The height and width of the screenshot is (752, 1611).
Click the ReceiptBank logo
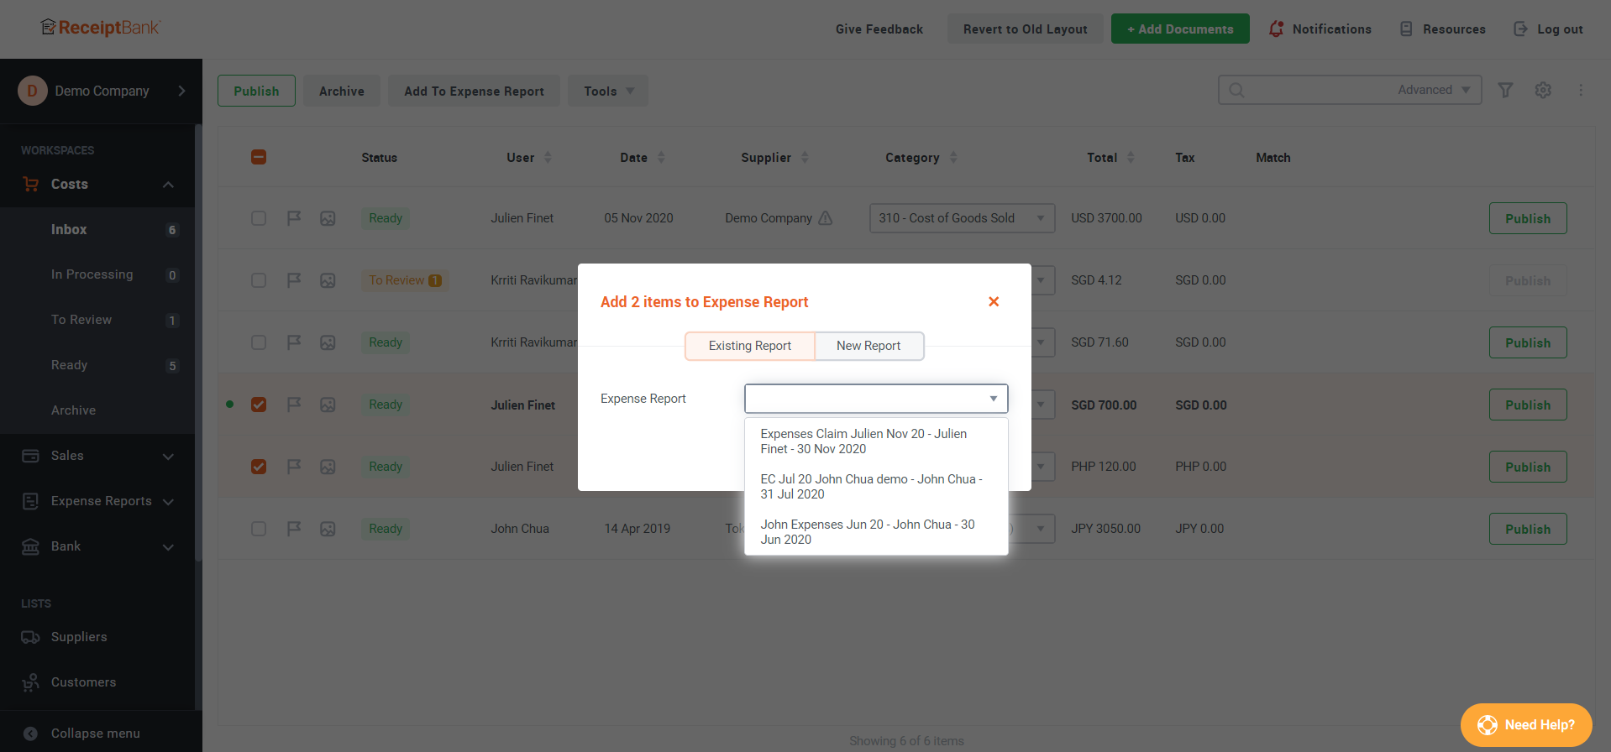pos(100,28)
